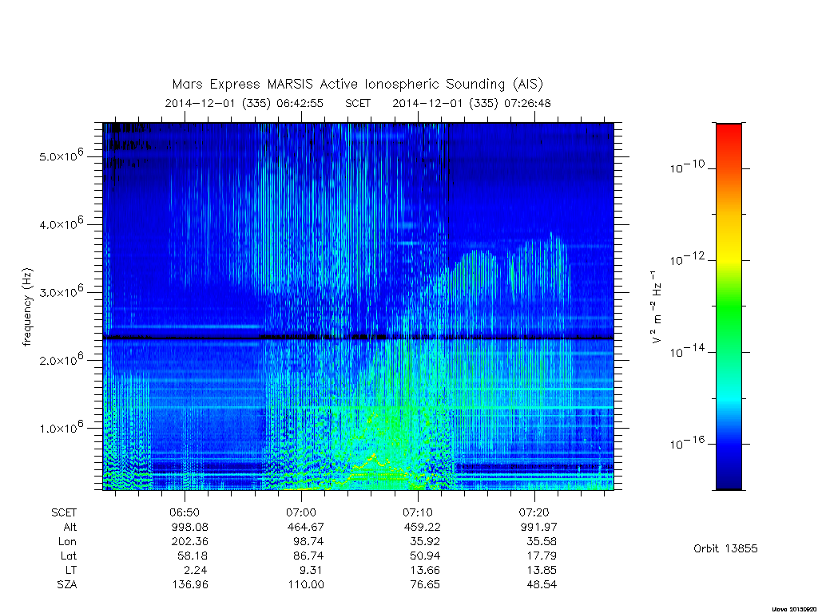Select the 07:20 SCET time label
The width and height of the screenshot is (818, 613).
tap(534, 512)
